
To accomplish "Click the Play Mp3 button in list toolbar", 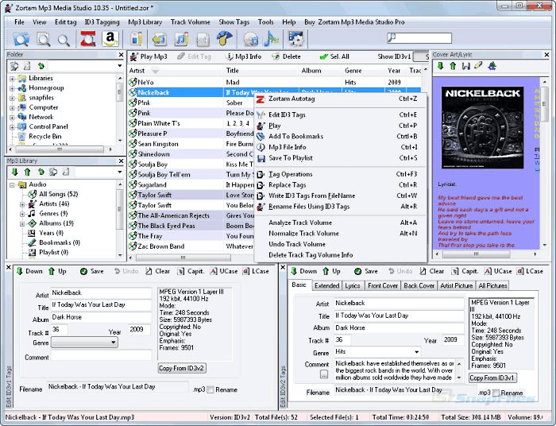I will [x=149, y=56].
